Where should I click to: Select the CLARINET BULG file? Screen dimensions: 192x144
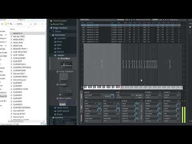pyautogui.click(x=19, y=64)
